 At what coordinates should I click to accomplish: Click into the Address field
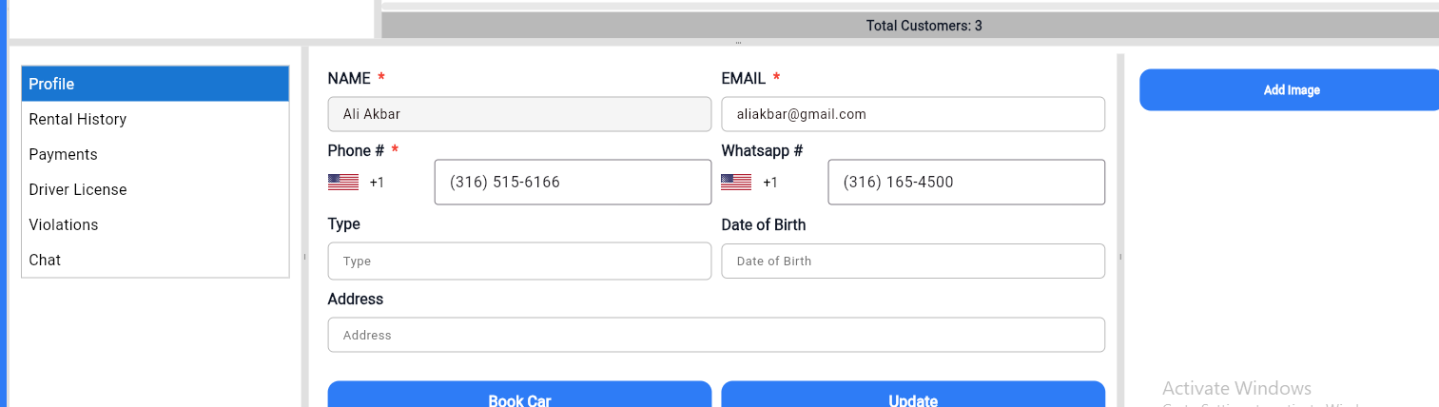coord(716,335)
